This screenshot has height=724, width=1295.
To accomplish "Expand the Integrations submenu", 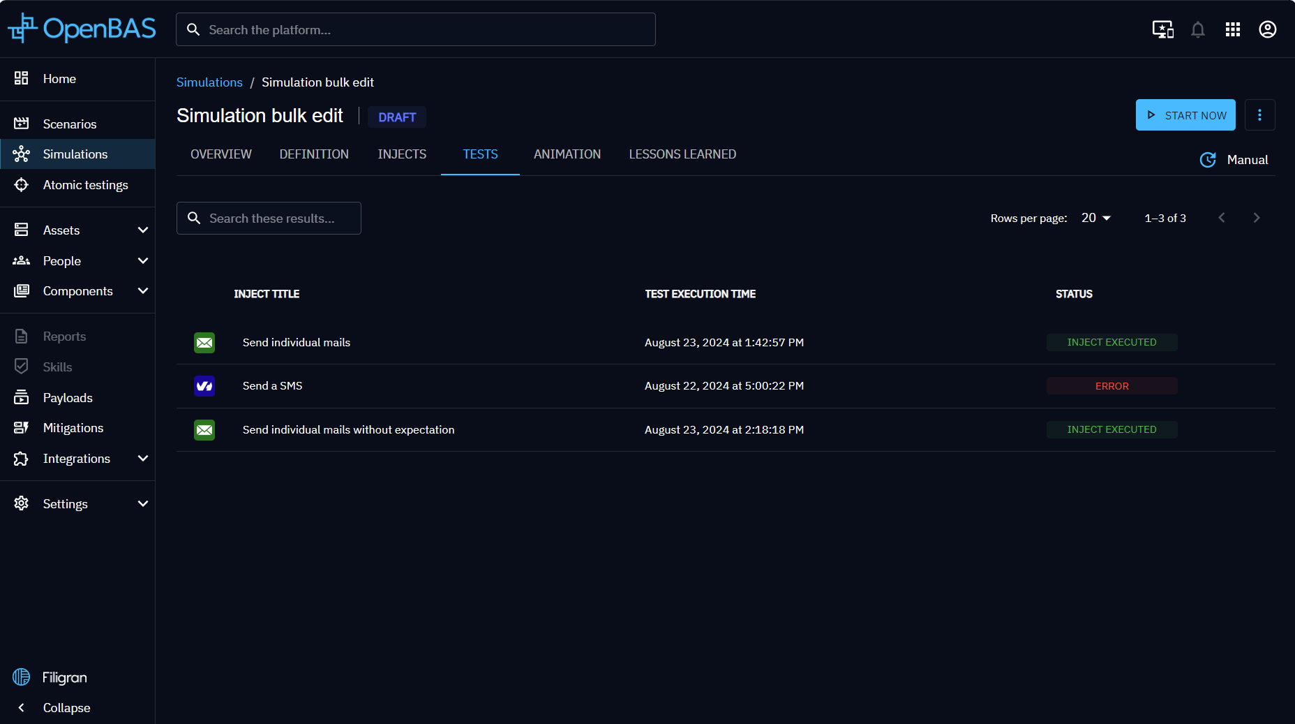I will coord(143,459).
